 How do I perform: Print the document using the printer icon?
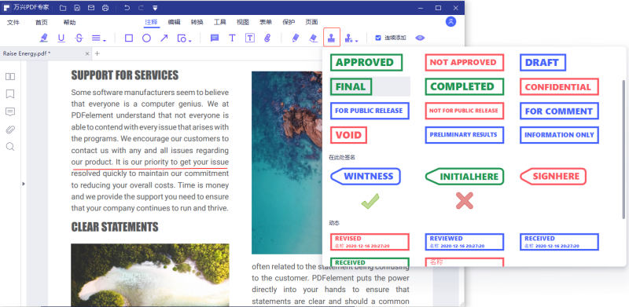(x=105, y=8)
